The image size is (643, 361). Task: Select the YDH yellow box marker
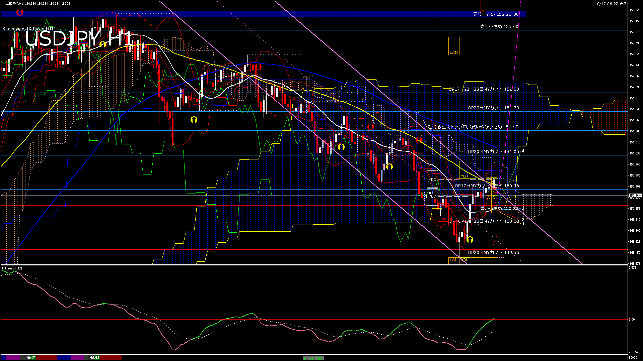coord(464,176)
